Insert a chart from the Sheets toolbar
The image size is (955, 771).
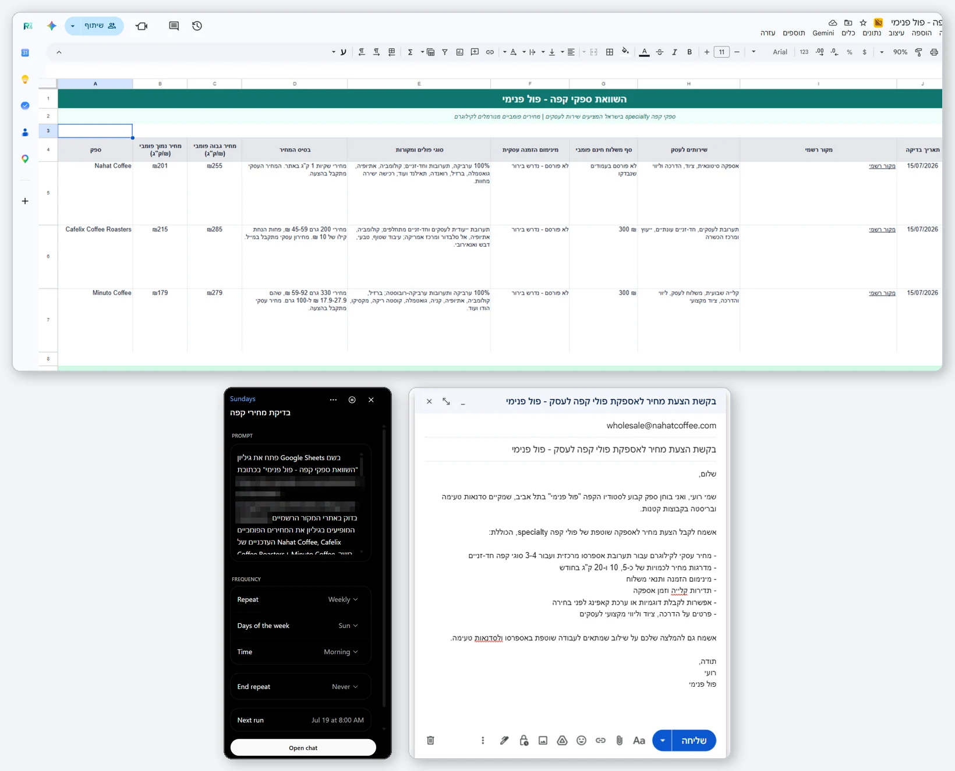(459, 52)
